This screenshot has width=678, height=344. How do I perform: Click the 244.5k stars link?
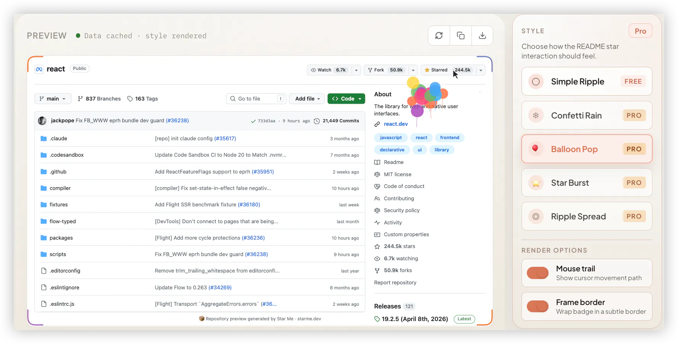point(399,247)
